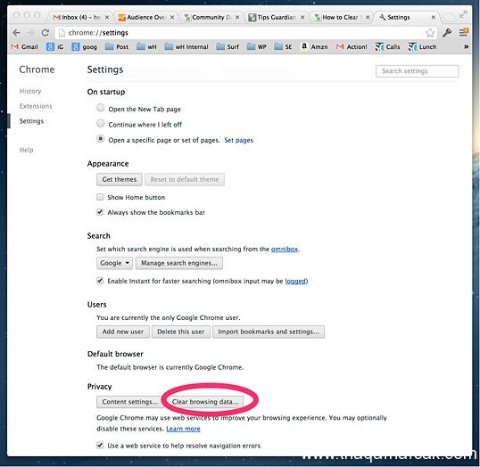
Task: Toggle web service navigation errors checkbox
Action: click(x=100, y=446)
